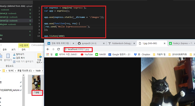The height and width of the screenshot is (106, 195).
Task: Open the 이동 위치 dropdown in ribbon
Action: click(40, 58)
